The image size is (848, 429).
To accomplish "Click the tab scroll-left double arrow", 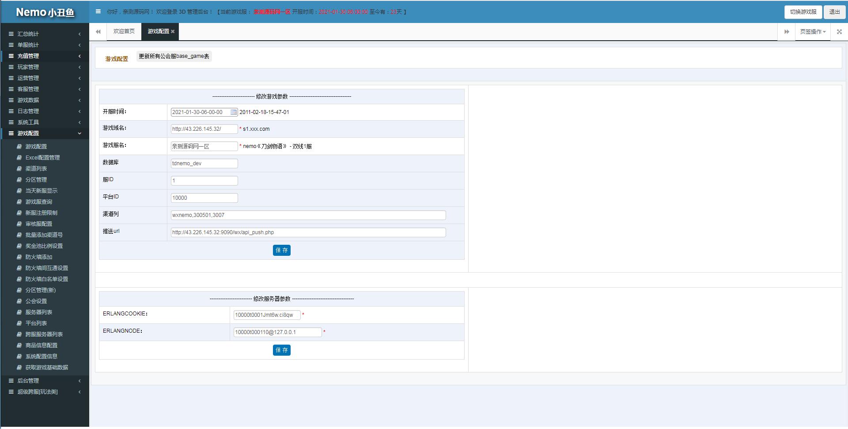I will pyautogui.click(x=98, y=31).
